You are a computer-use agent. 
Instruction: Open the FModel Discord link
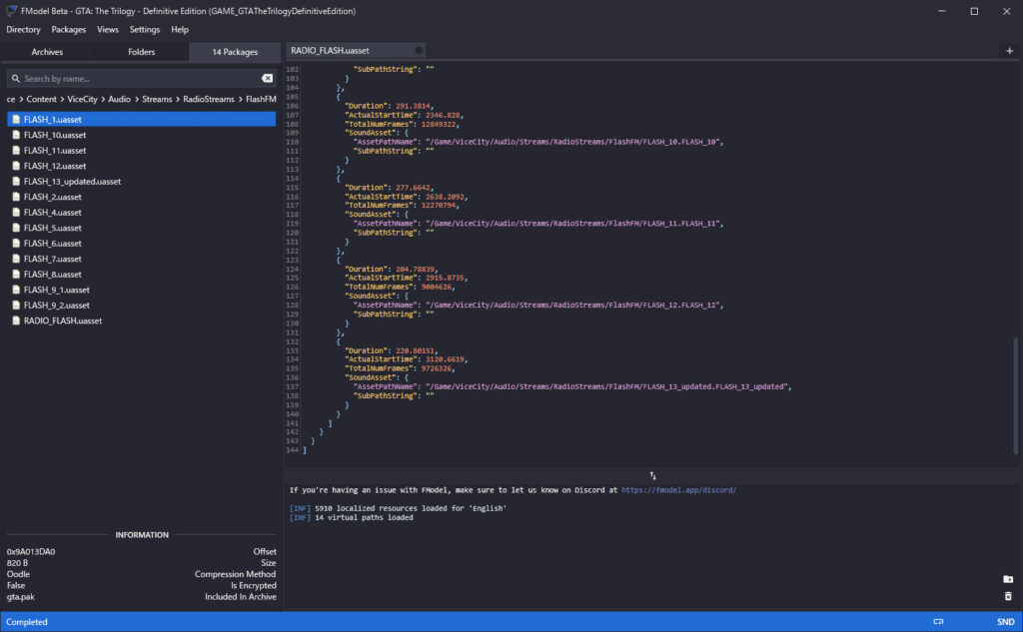[x=678, y=490]
